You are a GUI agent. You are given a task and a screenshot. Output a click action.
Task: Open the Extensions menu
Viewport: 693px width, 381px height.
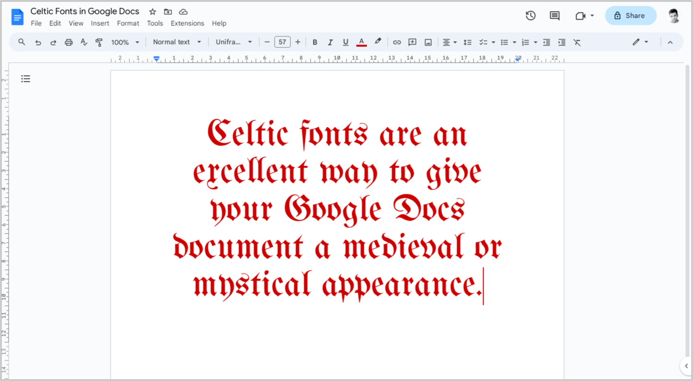[x=187, y=23]
